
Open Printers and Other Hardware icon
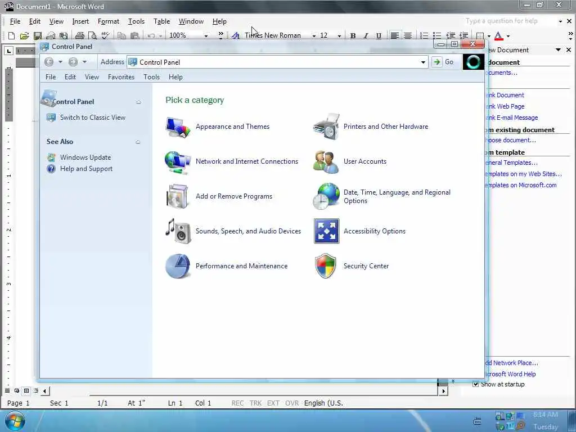(x=327, y=127)
